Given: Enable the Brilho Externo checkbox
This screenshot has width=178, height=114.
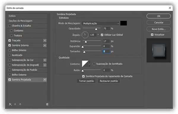Looking at the screenshot, I should [x=10, y=75].
